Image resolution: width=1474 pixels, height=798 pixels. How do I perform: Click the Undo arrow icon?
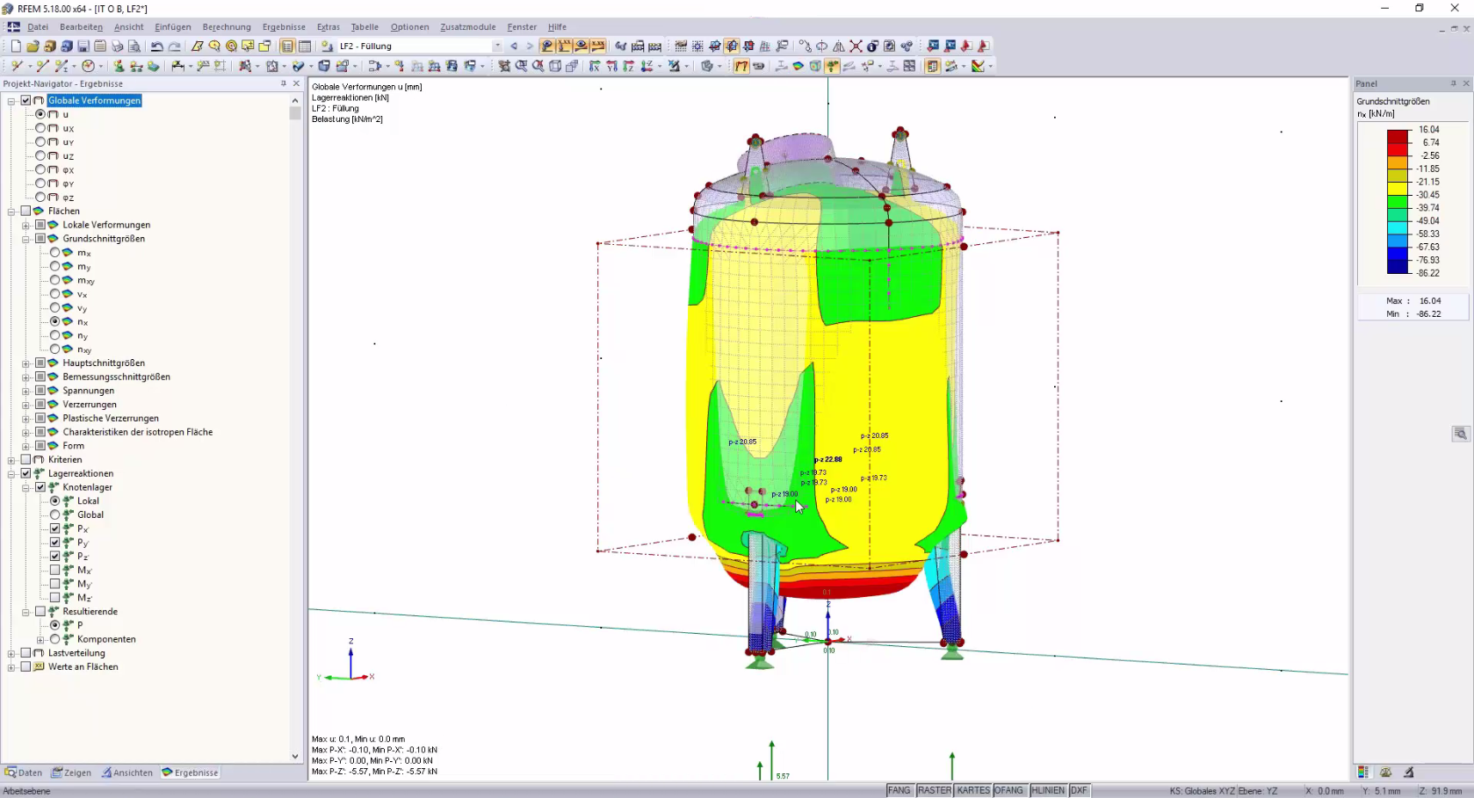157,46
